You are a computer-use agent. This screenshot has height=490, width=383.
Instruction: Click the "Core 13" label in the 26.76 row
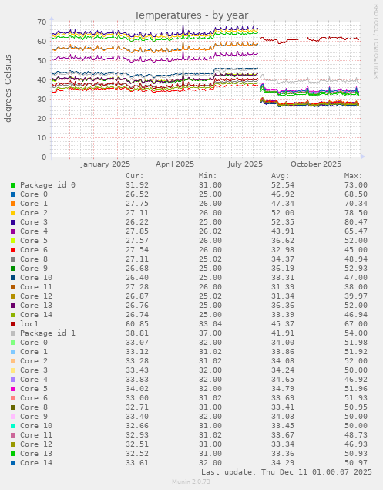click(x=36, y=306)
